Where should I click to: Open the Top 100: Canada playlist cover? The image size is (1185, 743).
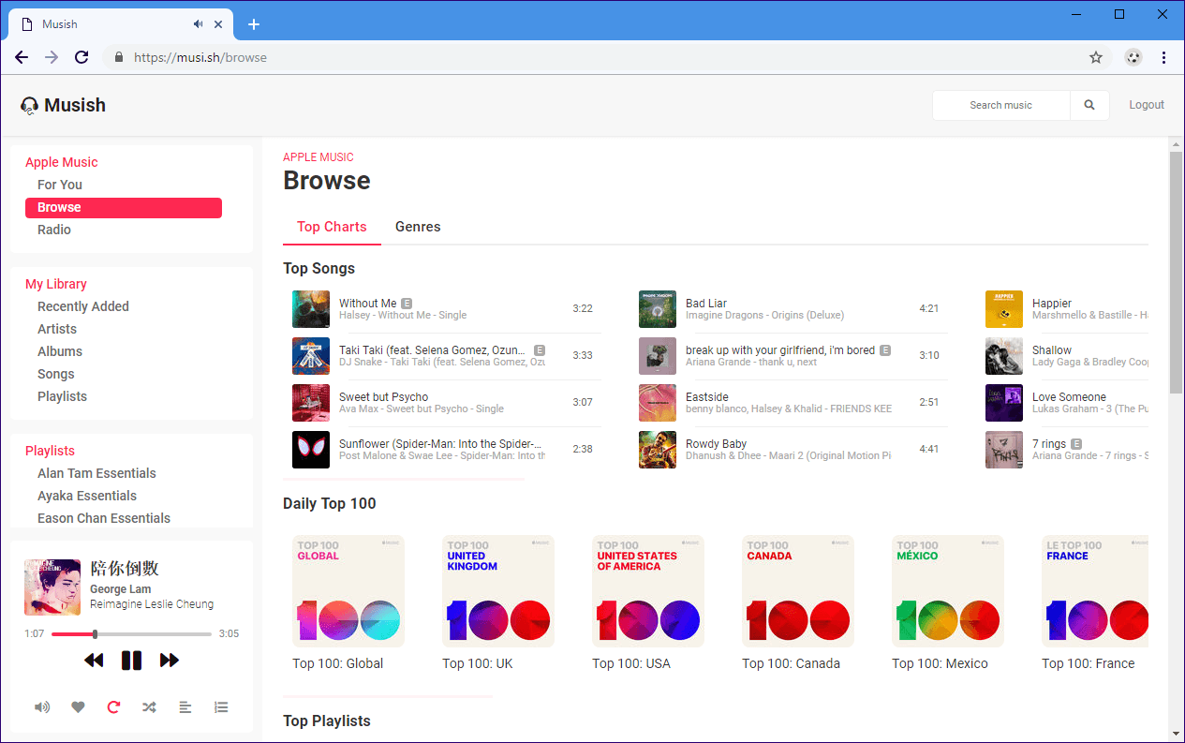pos(798,591)
